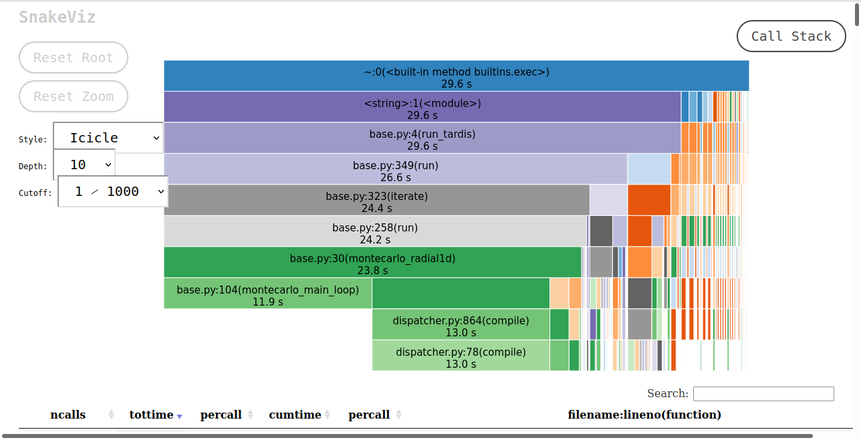Viewport: 861px width, 440px height.
Task: Select the <string>:1(<module>) purple bar
Action: pos(422,107)
